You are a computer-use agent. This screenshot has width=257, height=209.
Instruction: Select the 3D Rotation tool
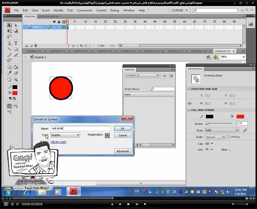16,31
